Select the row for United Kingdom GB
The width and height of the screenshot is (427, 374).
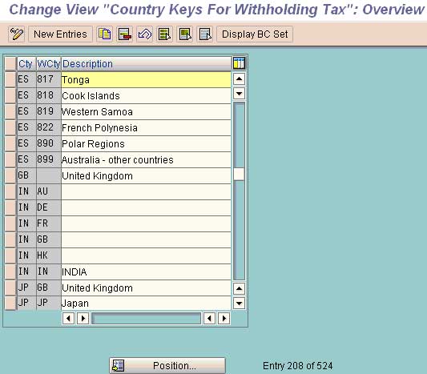click(10, 175)
